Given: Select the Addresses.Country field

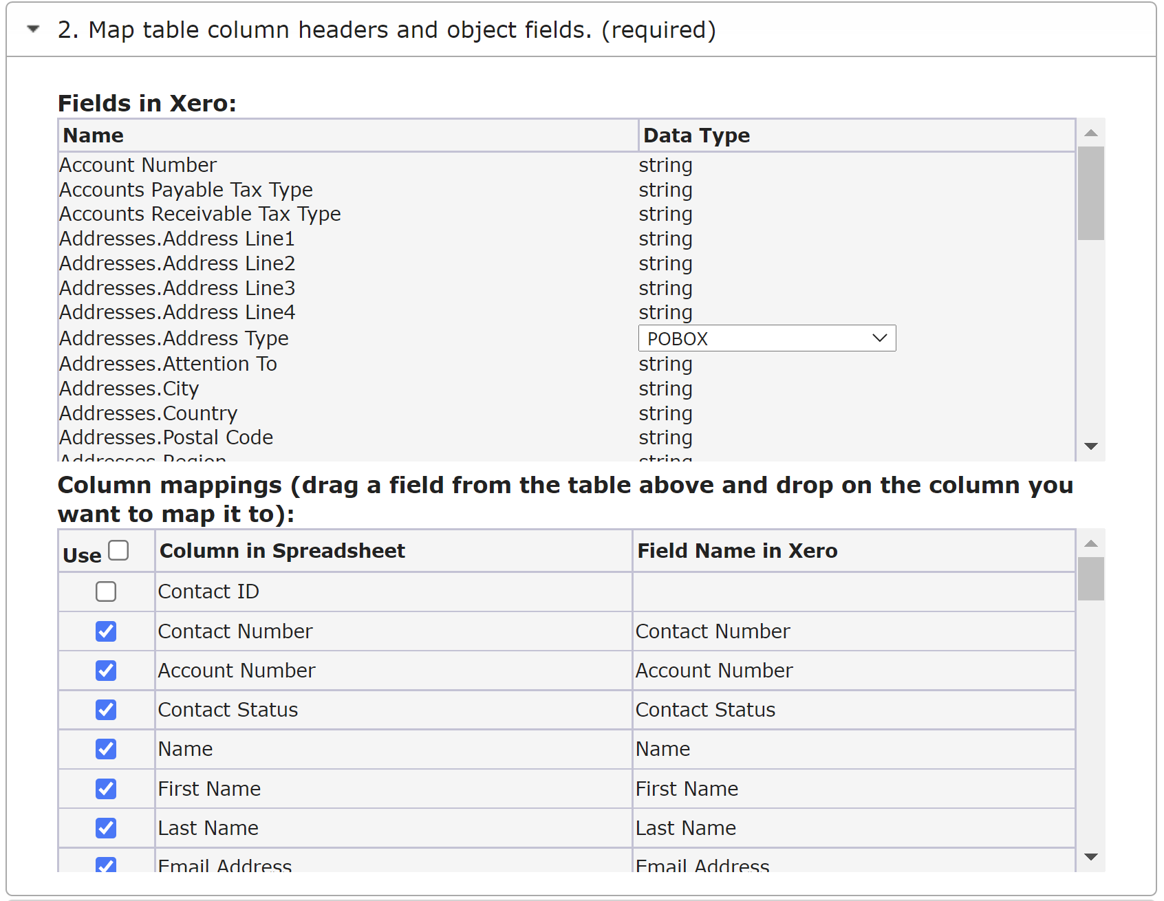Looking at the screenshot, I should pos(148,413).
